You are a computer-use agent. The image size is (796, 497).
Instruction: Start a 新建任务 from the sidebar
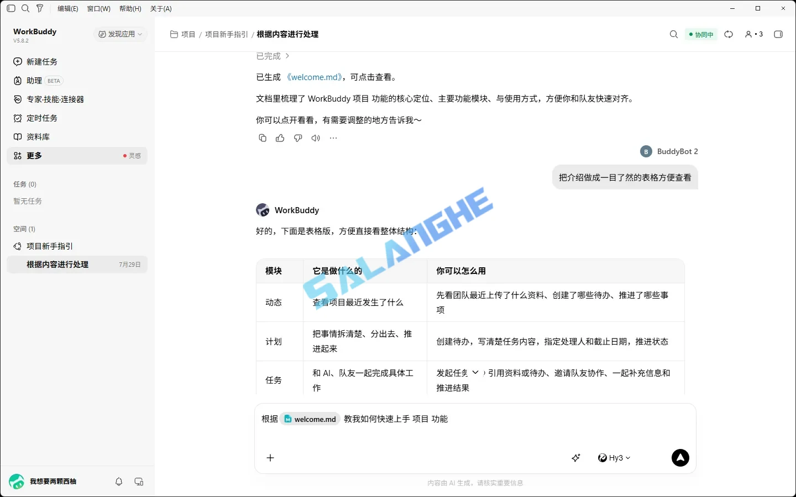(77, 62)
